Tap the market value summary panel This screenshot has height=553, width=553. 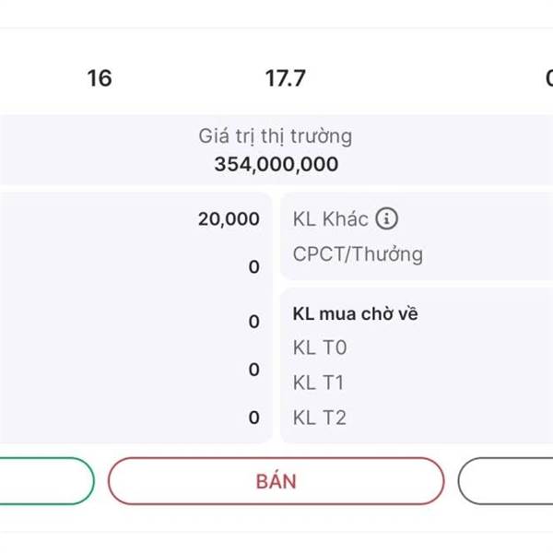(276, 149)
